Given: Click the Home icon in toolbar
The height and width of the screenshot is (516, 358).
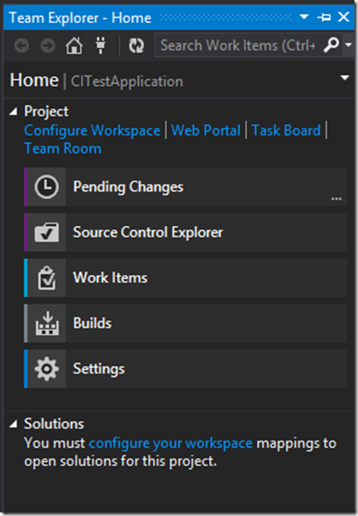Looking at the screenshot, I should pos(74,45).
